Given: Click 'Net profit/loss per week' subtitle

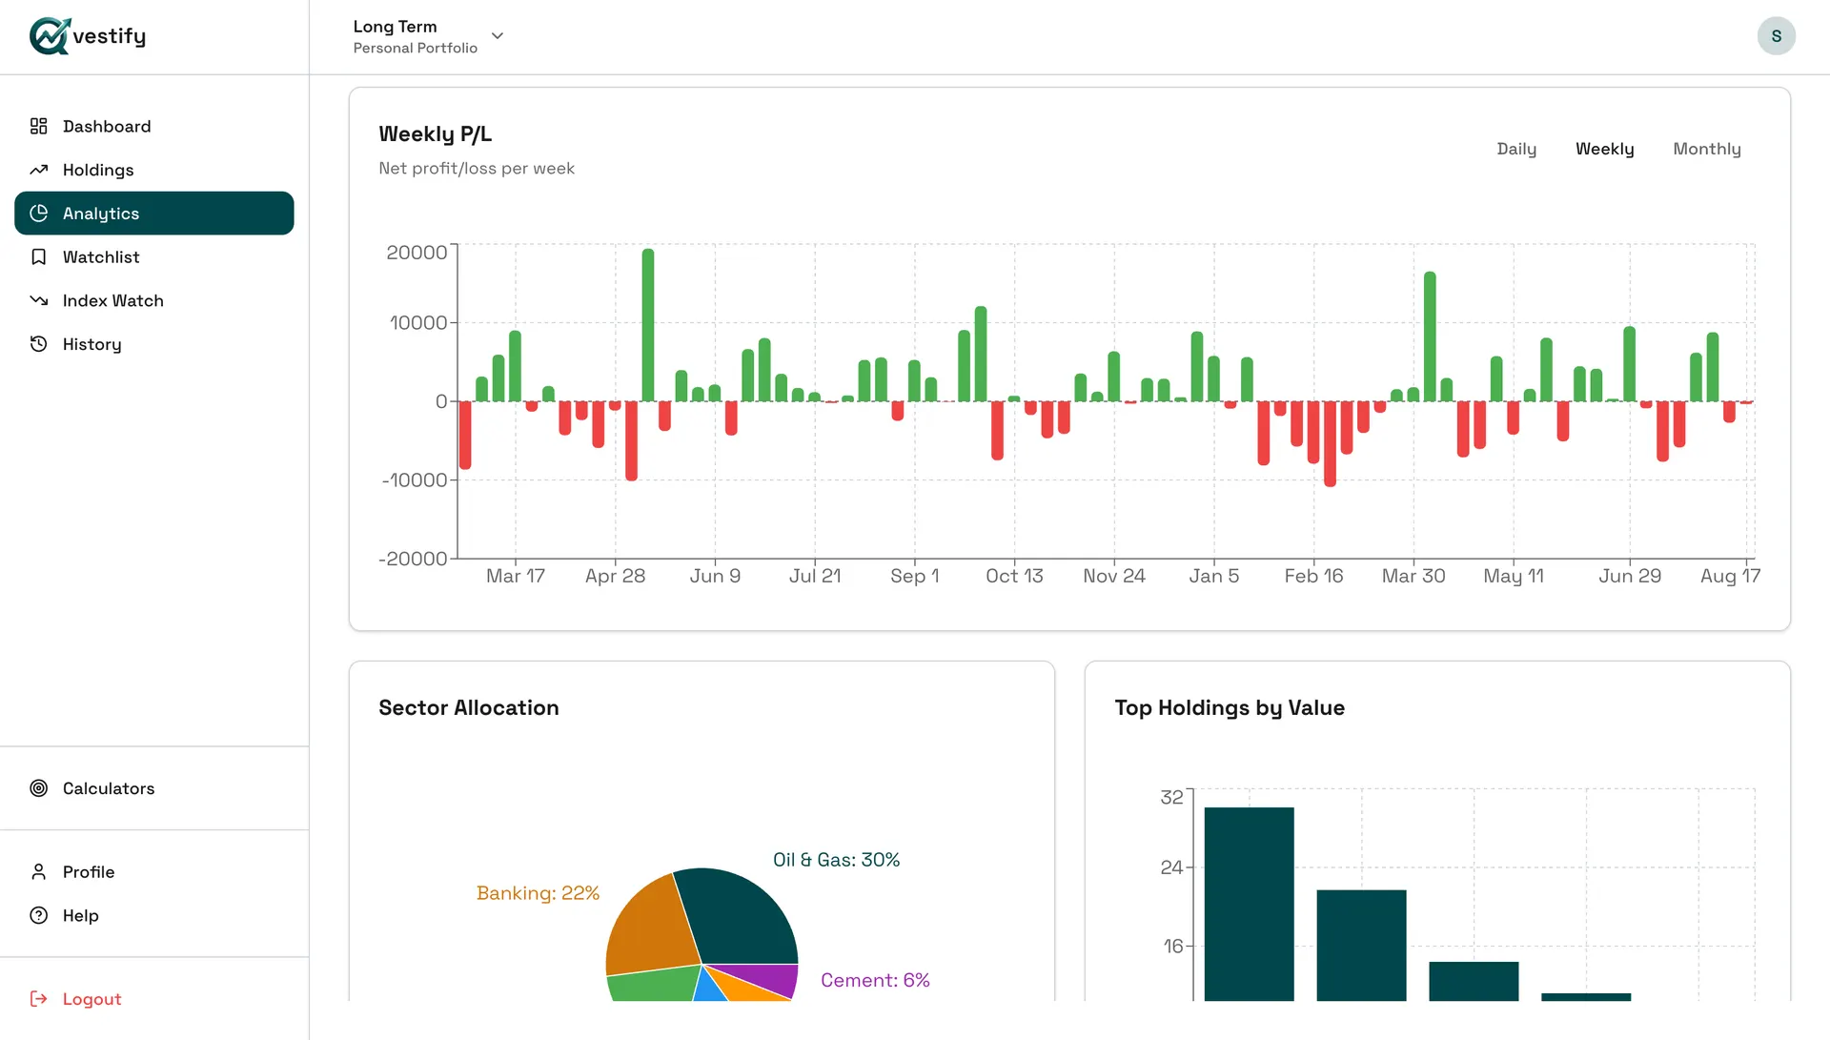Looking at the screenshot, I should (x=477, y=169).
